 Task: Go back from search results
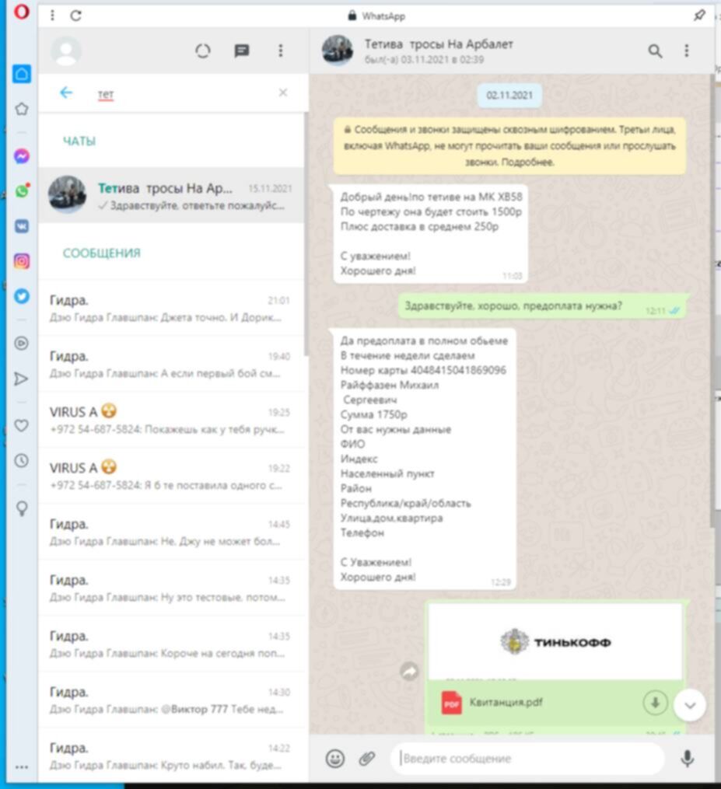pyautogui.click(x=66, y=93)
